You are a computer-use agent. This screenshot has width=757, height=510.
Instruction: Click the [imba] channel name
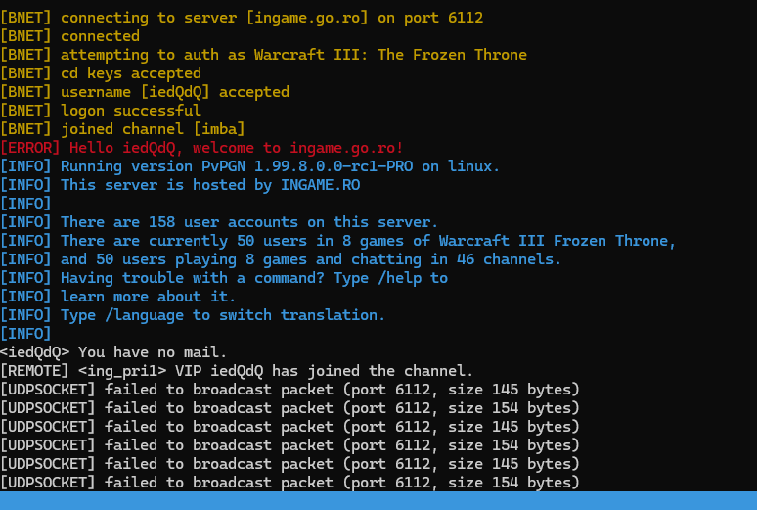[218, 129]
